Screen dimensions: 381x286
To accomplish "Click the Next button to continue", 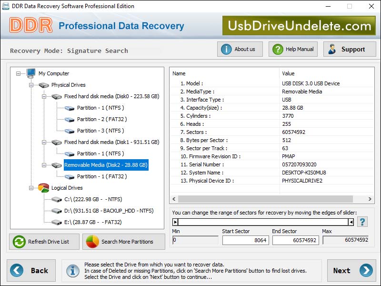I will (351, 270).
